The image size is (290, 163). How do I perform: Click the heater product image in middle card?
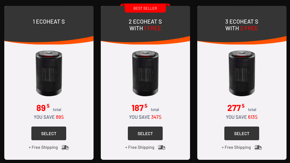tap(145, 73)
